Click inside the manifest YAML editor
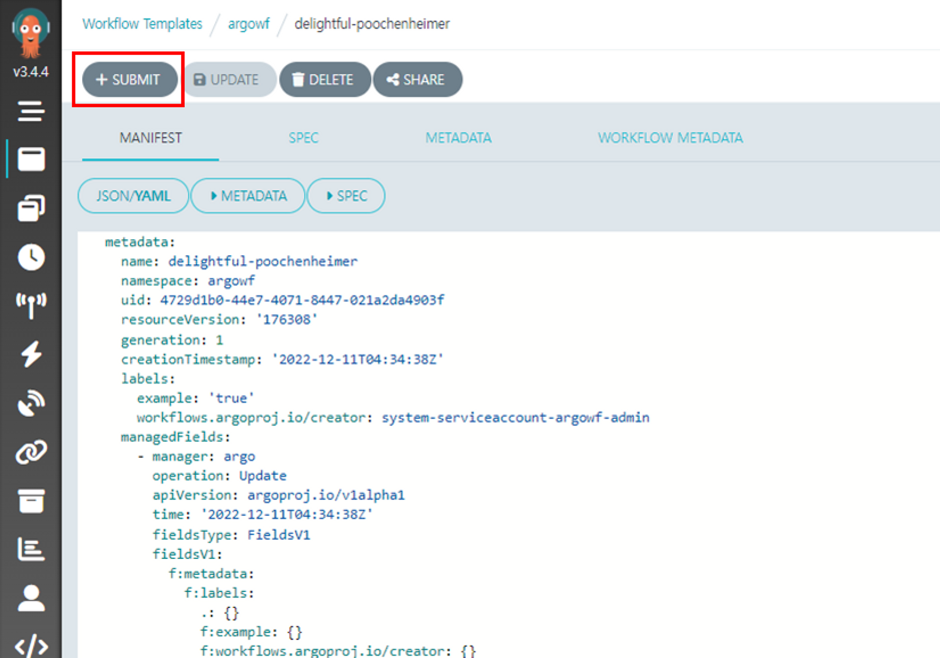 pyautogui.click(x=517, y=470)
